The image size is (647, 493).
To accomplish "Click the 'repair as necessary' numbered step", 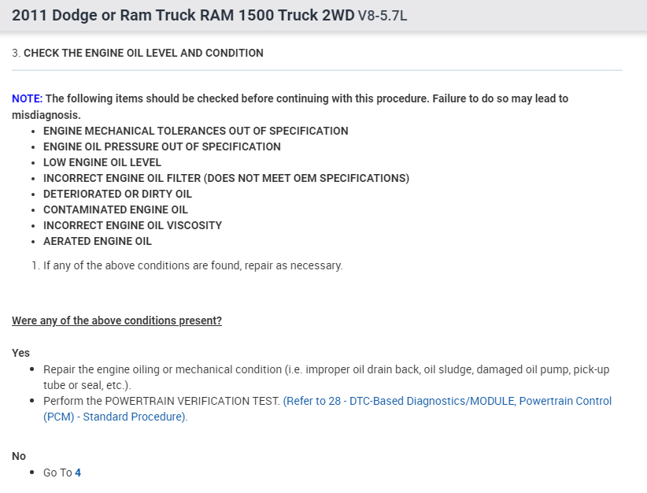I will coord(193,265).
